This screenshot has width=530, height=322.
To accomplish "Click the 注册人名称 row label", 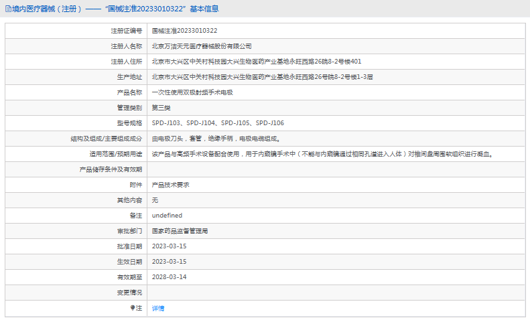I will [x=127, y=46].
